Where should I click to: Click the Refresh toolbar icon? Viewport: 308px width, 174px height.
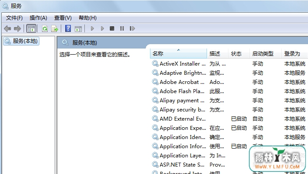coord(45,29)
